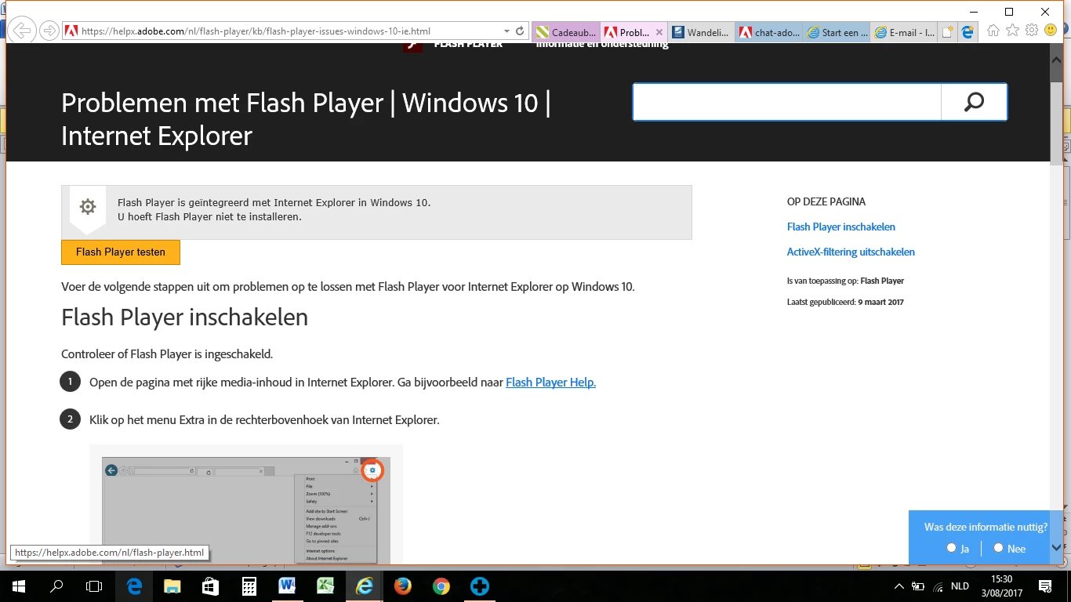Open the Action Center notifications icon
The height and width of the screenshot is (602, 1071).
[x=1045, y=586]
